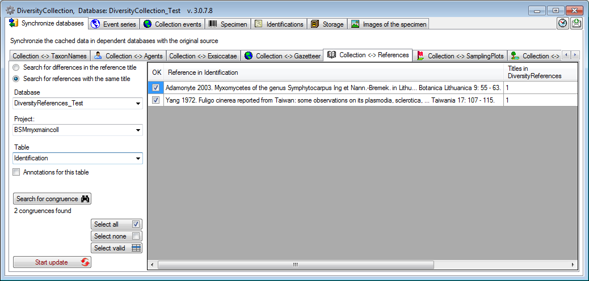Open the Project dropdown (BSMmyxmaincoll)
589x281 pixels.
pyautogui.click(x=78, y=130)
